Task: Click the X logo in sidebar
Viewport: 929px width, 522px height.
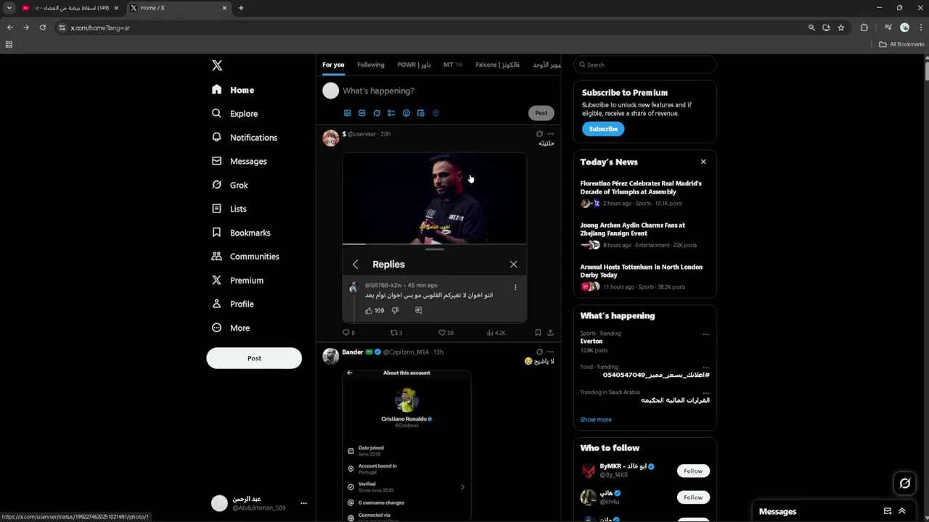Action: (217, 65)
